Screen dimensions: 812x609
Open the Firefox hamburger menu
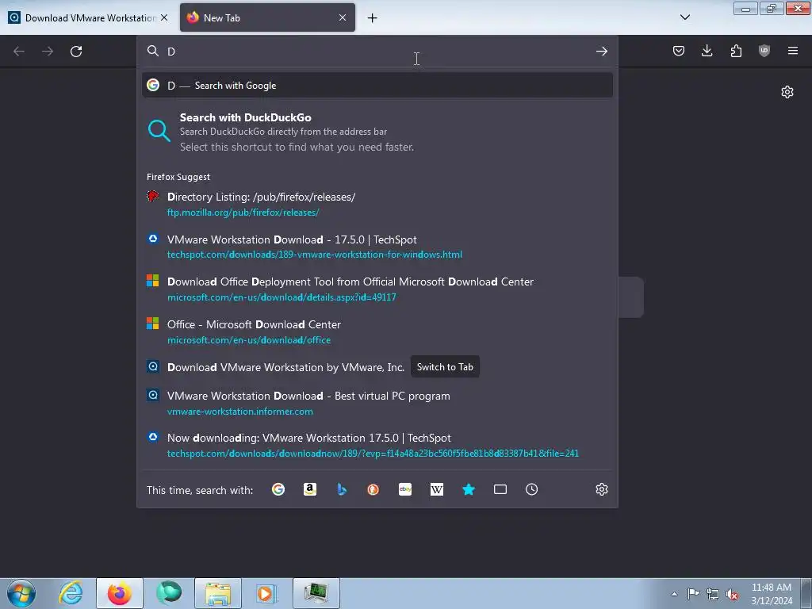pyautogui.click(x=793, y=51)
